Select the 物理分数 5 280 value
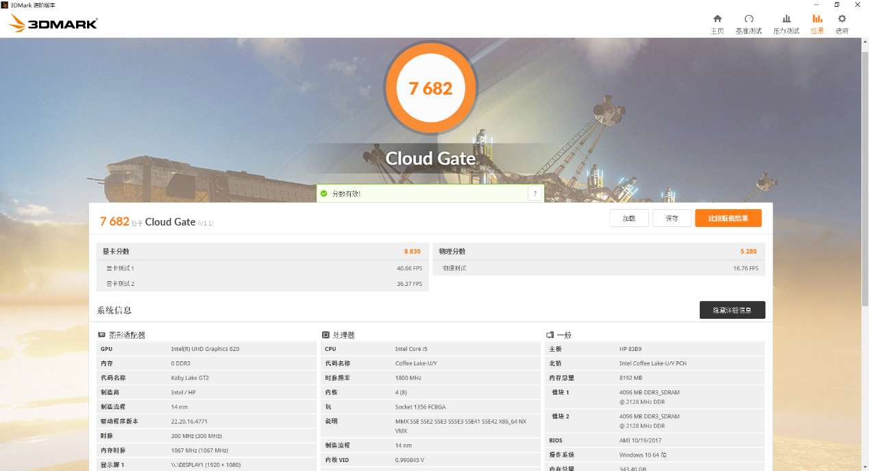Image resolution: width=869 pixels, height=471 pixels. click(x=748, y=252)
